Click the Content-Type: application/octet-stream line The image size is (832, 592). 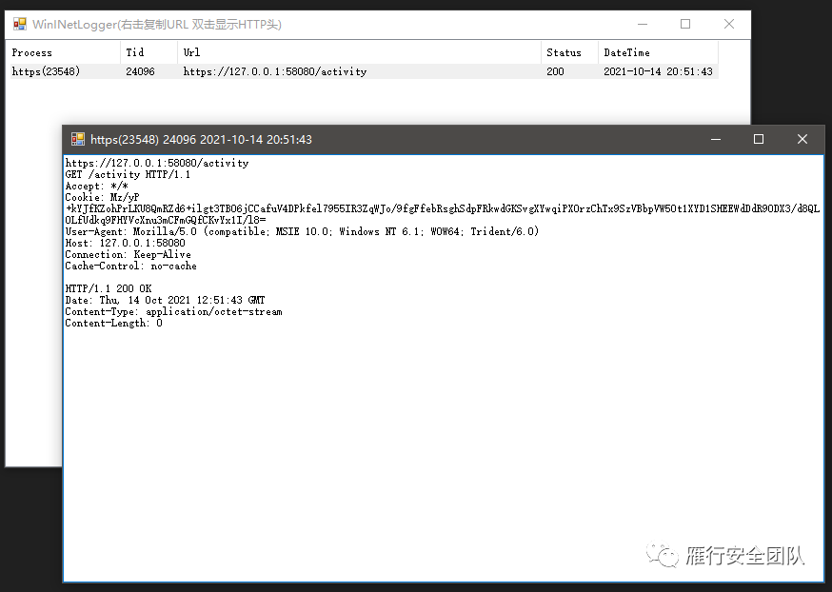tap(173, 312)
